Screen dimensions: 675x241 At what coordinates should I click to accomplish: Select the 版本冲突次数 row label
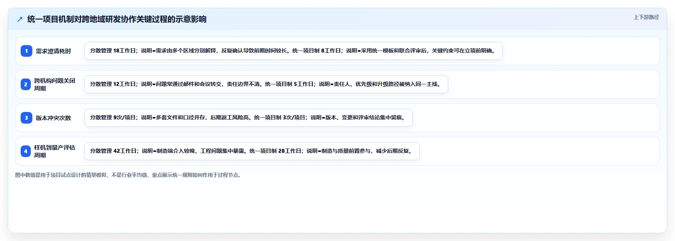coord(53,118)
